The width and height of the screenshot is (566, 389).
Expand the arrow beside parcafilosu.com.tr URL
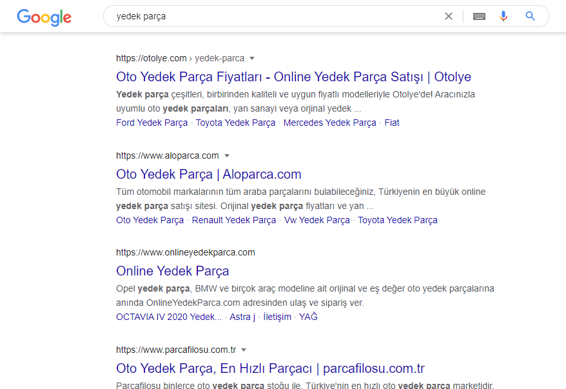pyautogui.click(x=244, y=350)
